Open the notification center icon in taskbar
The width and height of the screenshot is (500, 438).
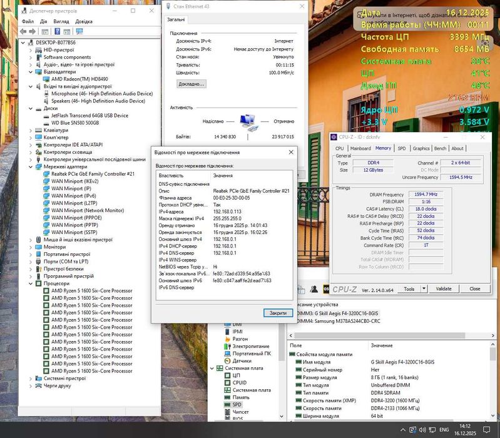[487, 430]
